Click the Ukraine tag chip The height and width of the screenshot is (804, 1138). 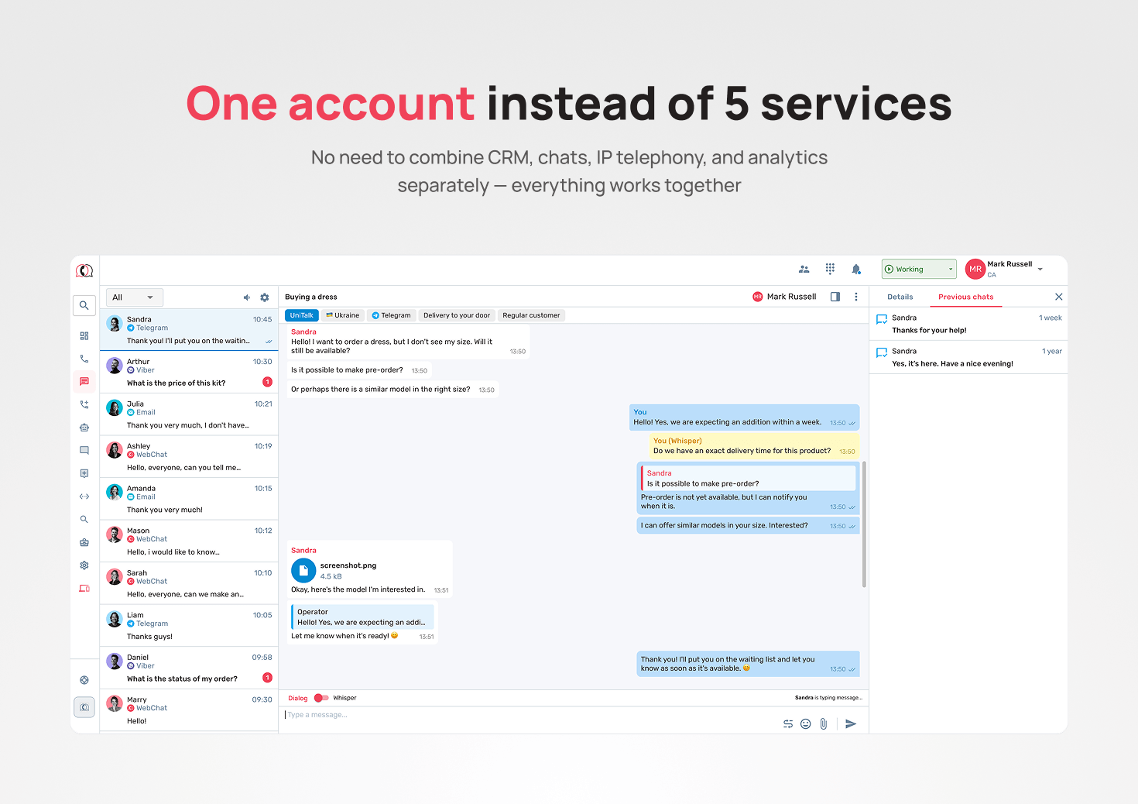pos(342,315)
